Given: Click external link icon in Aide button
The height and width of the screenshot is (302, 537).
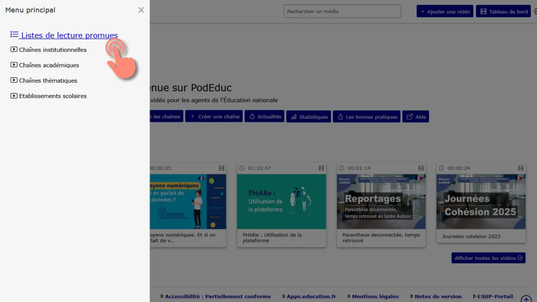Looking at the screenshot, I should 410,116.
